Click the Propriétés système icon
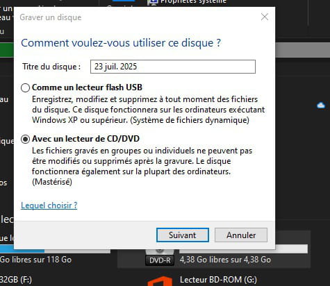This screenshot has width=330, height=286. point(153,2)
